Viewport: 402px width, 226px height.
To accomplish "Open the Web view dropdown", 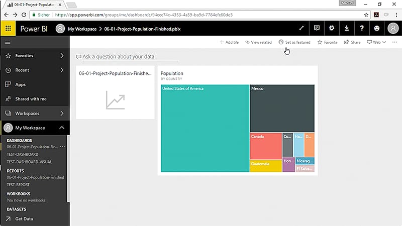I will pos(376,42).
